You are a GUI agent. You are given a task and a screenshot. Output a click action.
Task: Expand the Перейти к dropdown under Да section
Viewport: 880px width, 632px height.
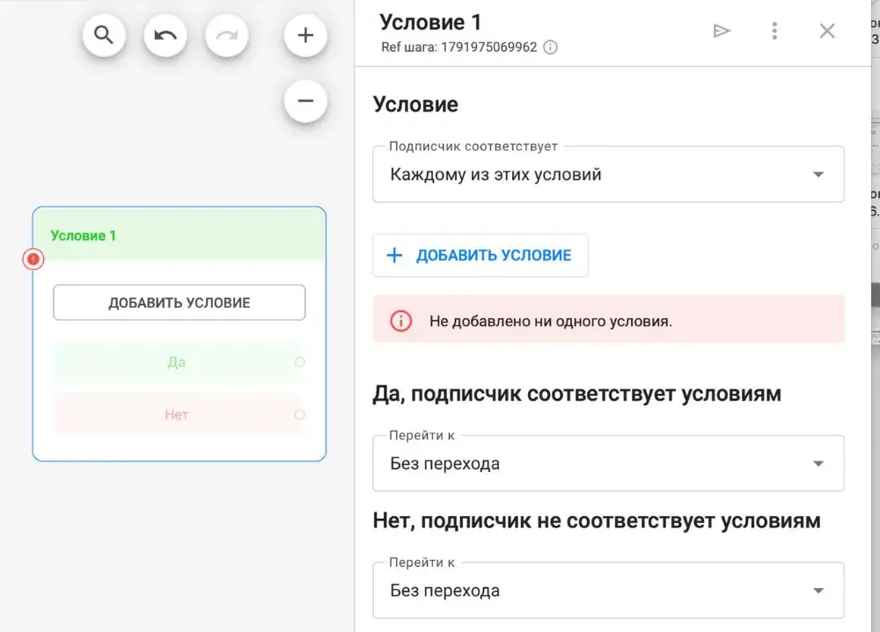click(x=608, y=464)
